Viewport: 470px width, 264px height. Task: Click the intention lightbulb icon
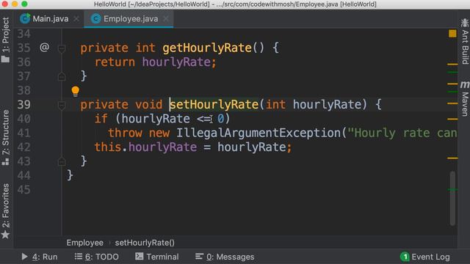click(x=75, y=91)
